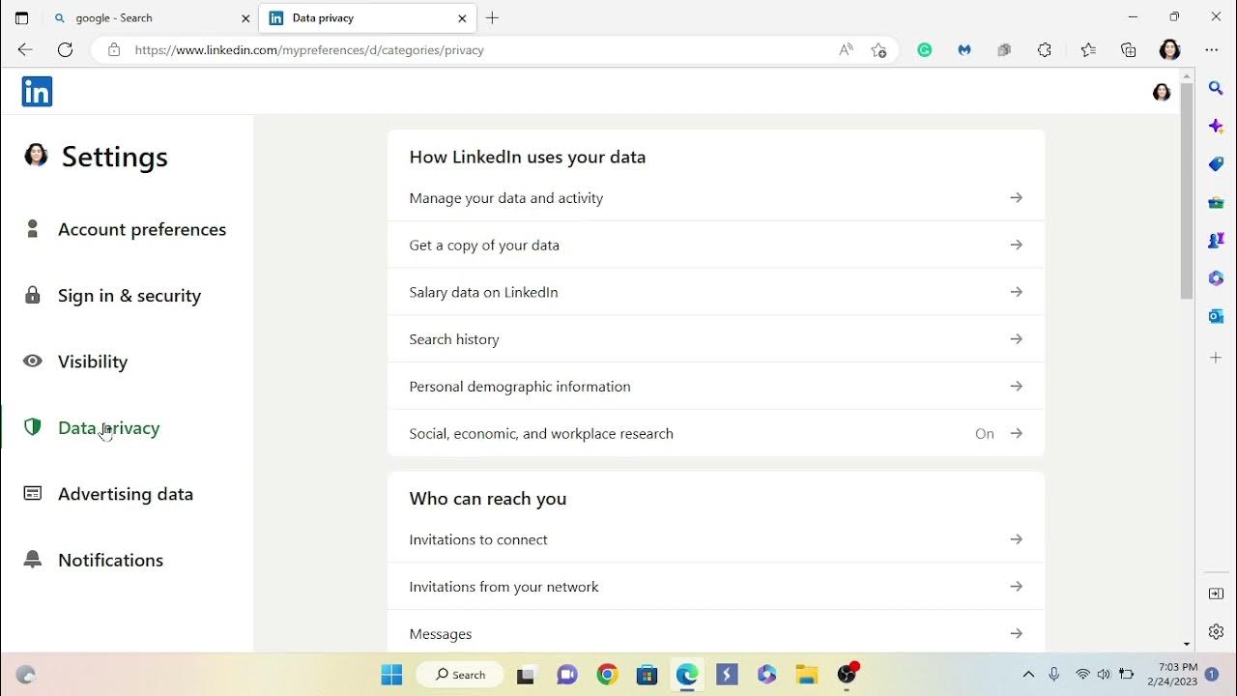Go back to previous page

coord(25,50)
